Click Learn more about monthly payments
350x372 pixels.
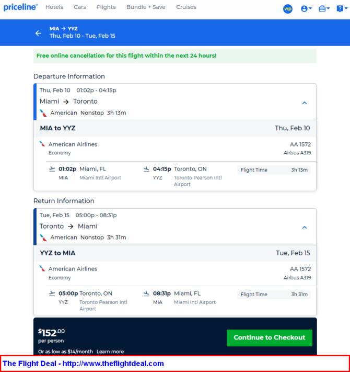110,352
